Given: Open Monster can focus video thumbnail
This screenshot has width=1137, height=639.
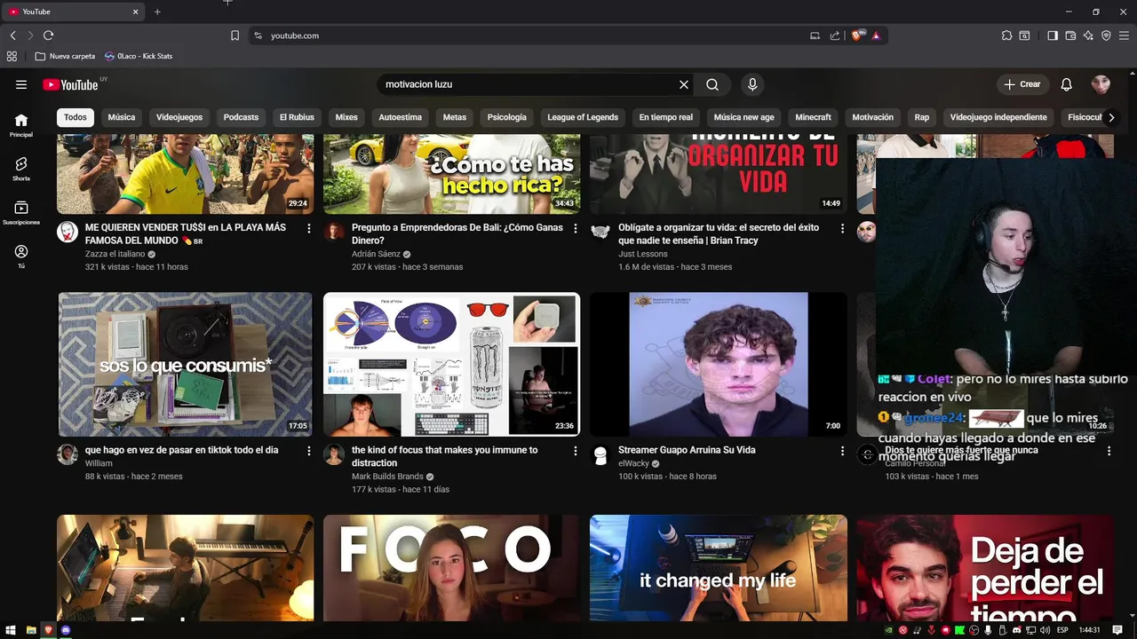Looking at the screenshot, I should (x=451, y=364).
